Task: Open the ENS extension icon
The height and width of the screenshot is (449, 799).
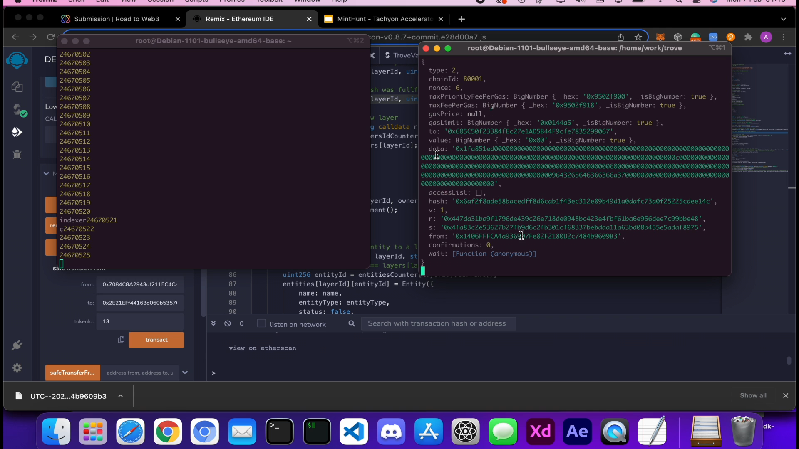Action: coord(713,37)
